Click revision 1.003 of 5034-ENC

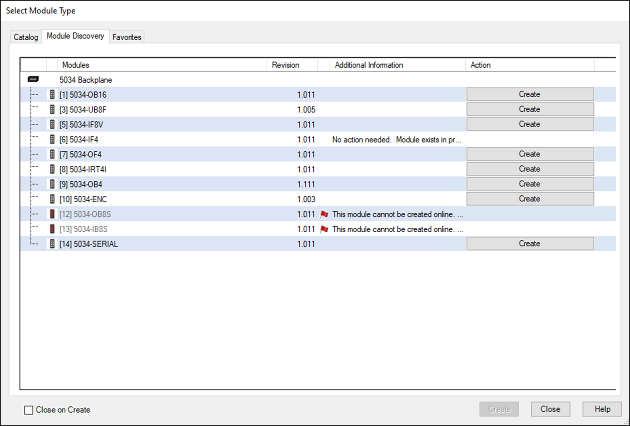(306, 199)
